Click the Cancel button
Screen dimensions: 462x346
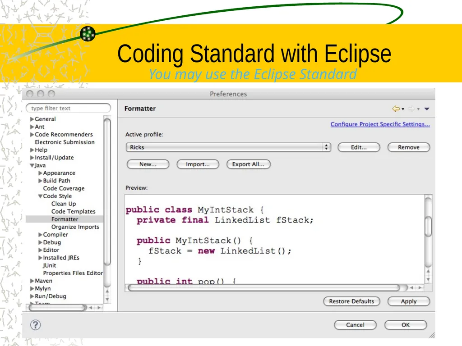tap(355, 325)
